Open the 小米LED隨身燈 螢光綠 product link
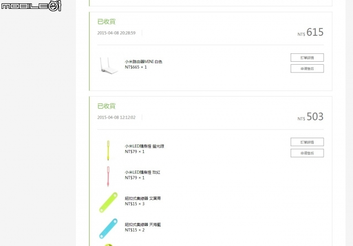The image size is (353, 246). click(x=144, y=146)
